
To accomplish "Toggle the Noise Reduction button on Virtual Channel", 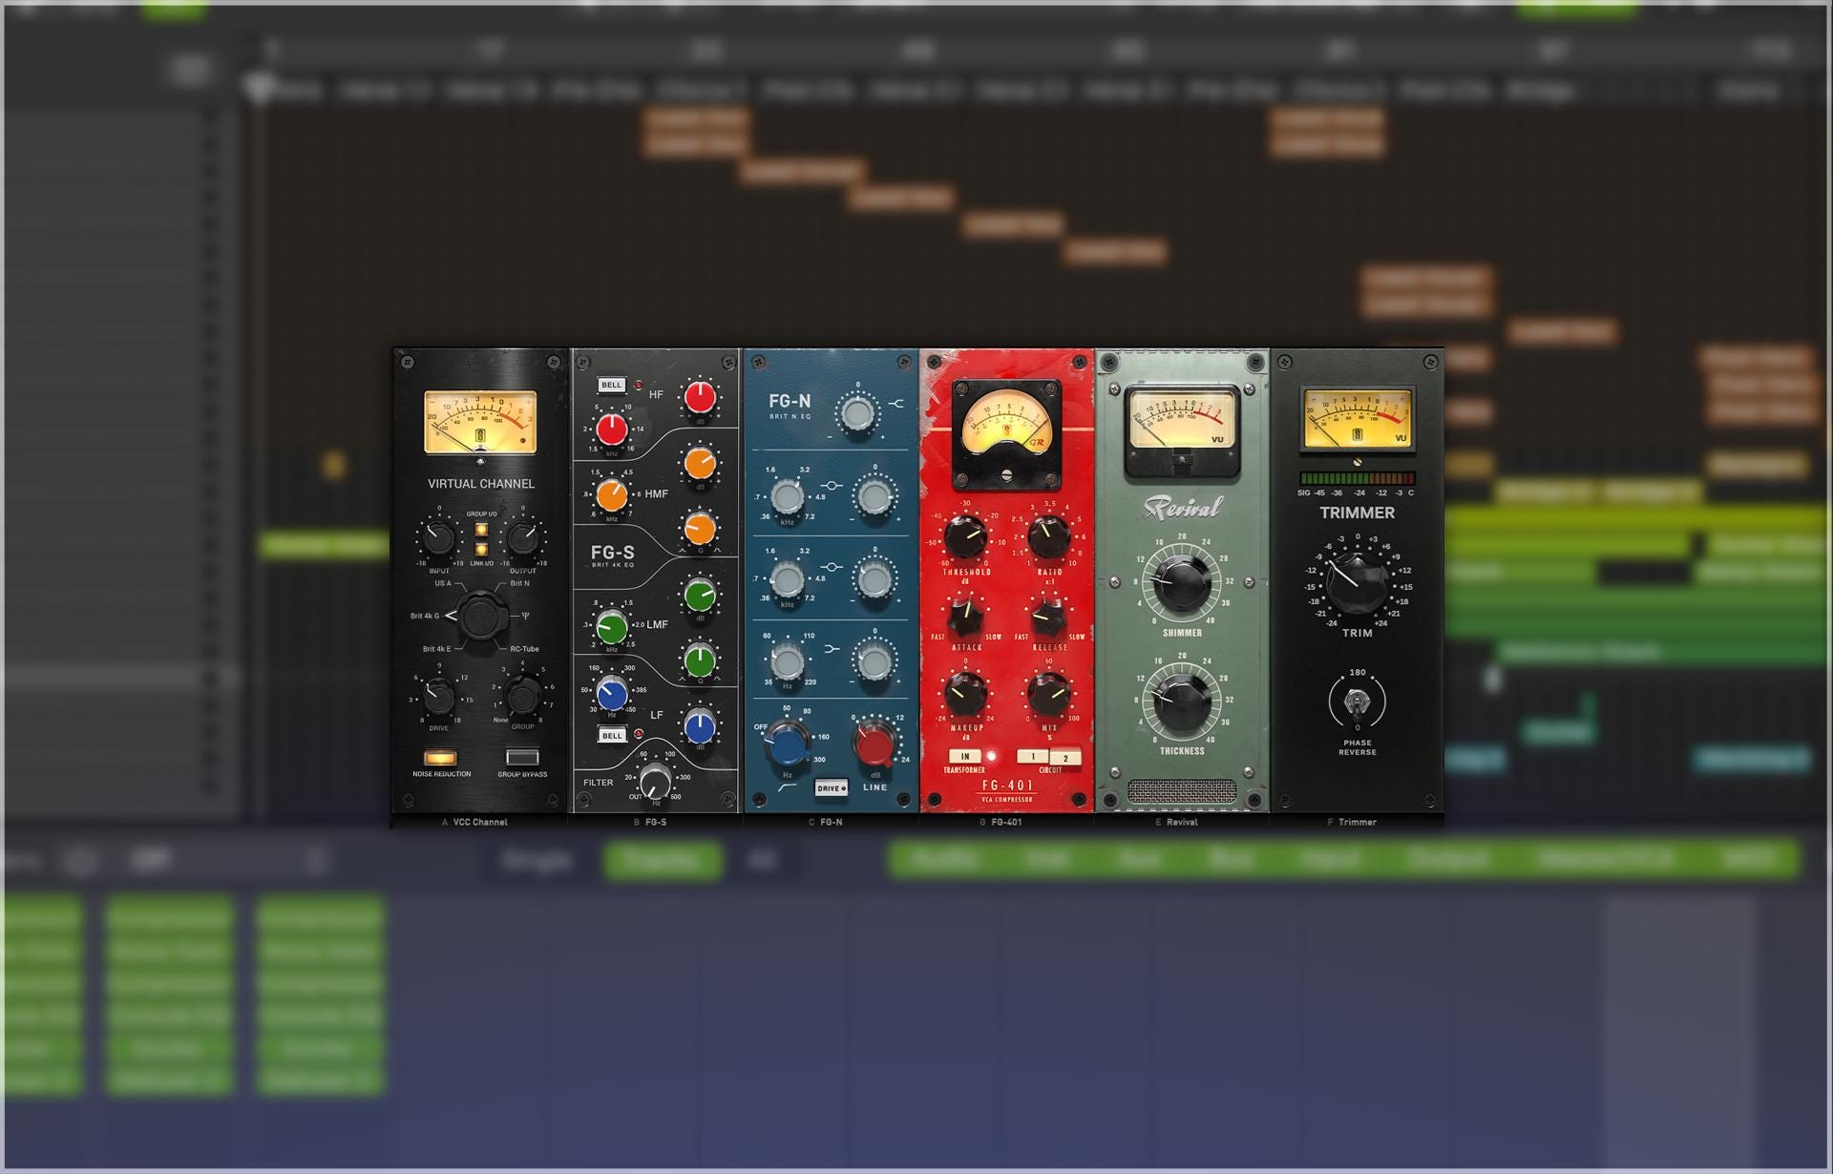I will pyautogui.click(x=441, y=758).
